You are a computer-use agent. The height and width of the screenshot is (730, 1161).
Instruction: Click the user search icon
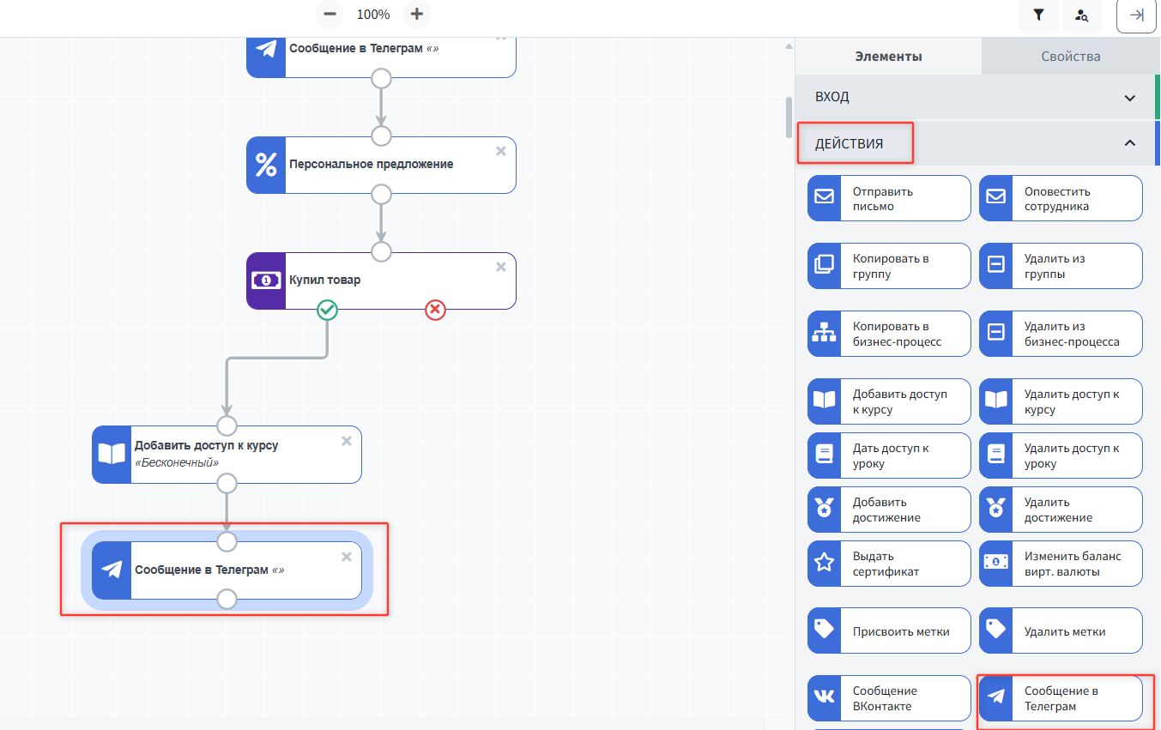[1081, 15]
